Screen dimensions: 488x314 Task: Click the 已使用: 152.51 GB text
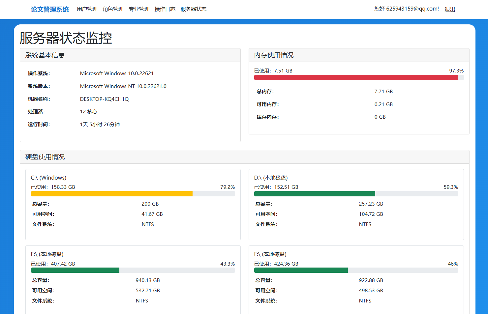tap(276, 187)
